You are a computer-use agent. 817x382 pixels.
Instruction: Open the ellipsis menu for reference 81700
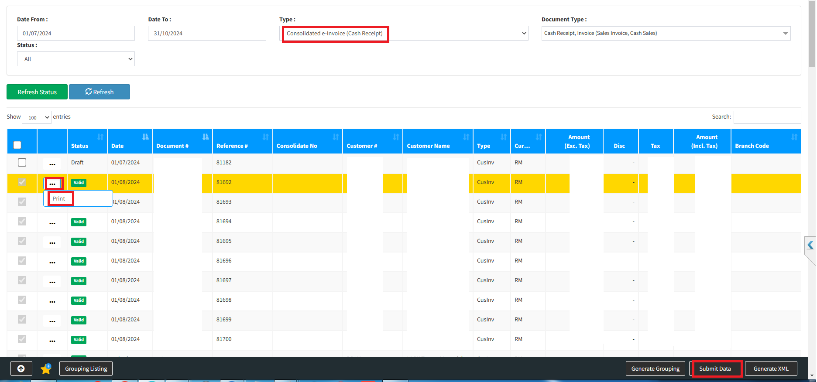coord(52,340)
